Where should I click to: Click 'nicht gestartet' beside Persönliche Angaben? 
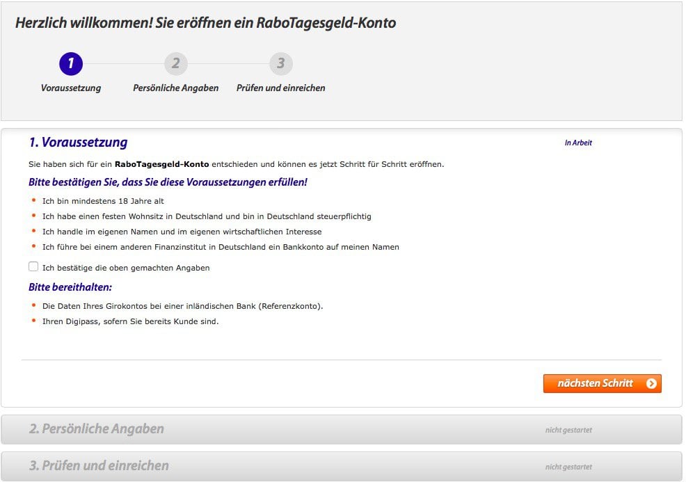(x=568, y=430)
